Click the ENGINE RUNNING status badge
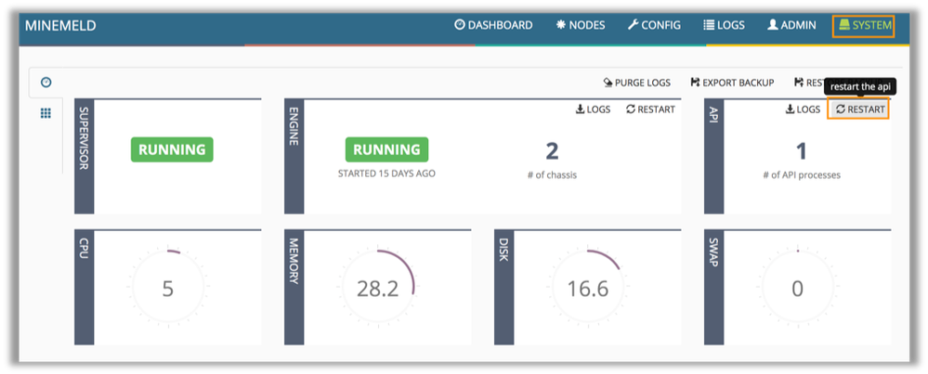 click(387, 149)
